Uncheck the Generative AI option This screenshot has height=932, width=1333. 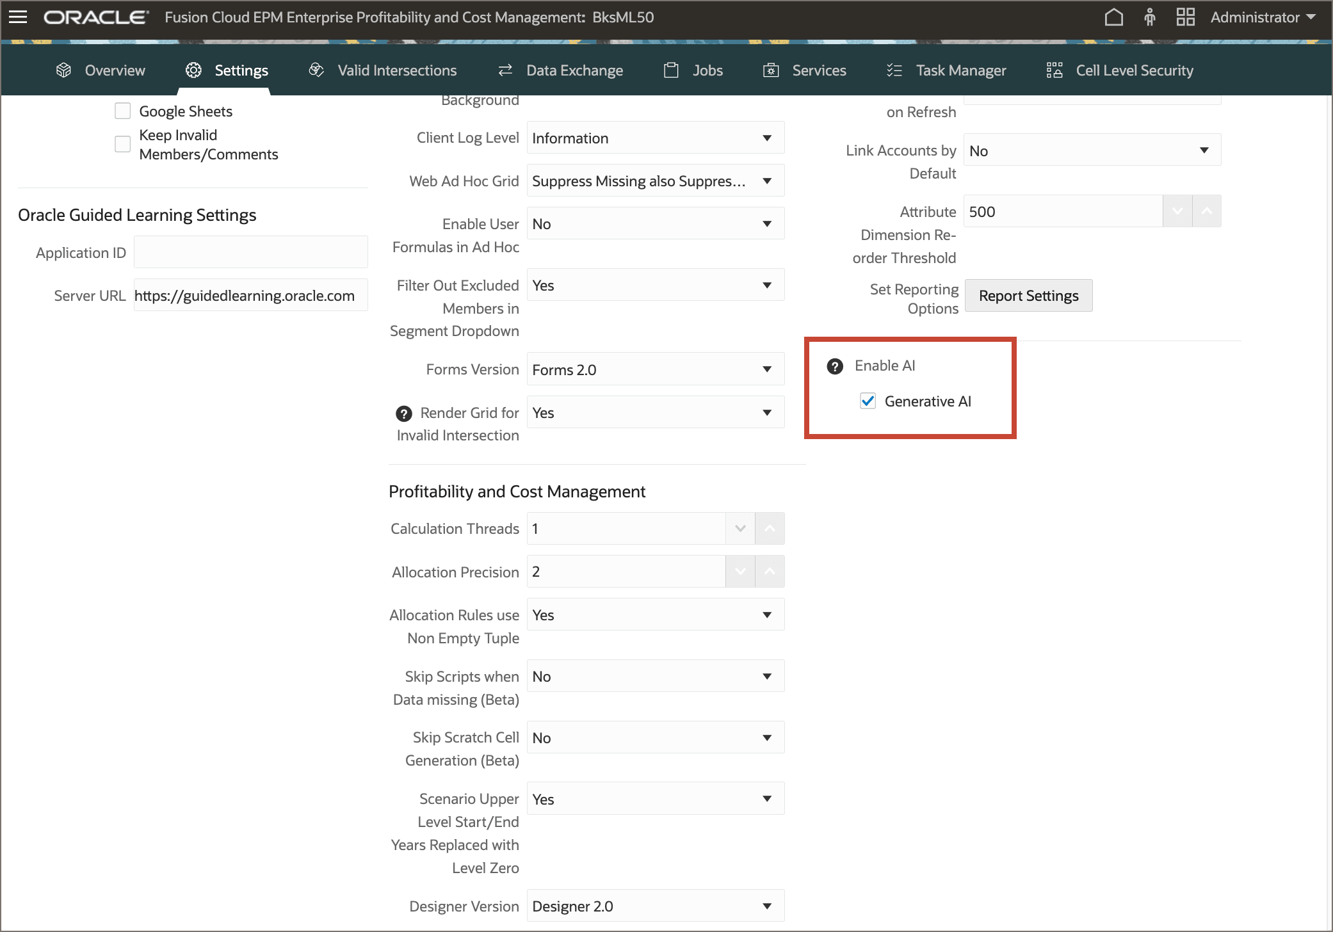[x=868, y=401]
